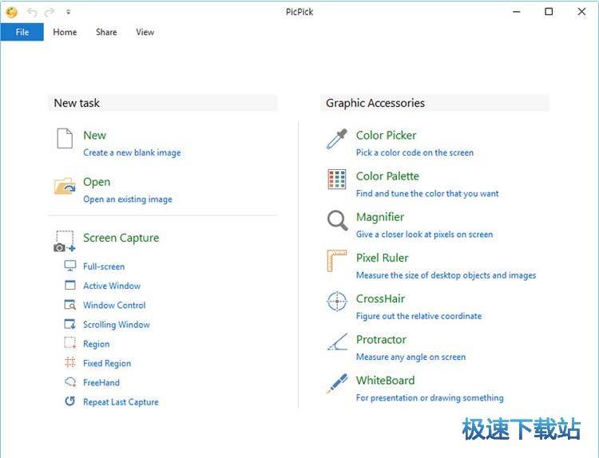Open the File menu
Viewport: 599px width, 458px height.
click(x=22, y=32)
